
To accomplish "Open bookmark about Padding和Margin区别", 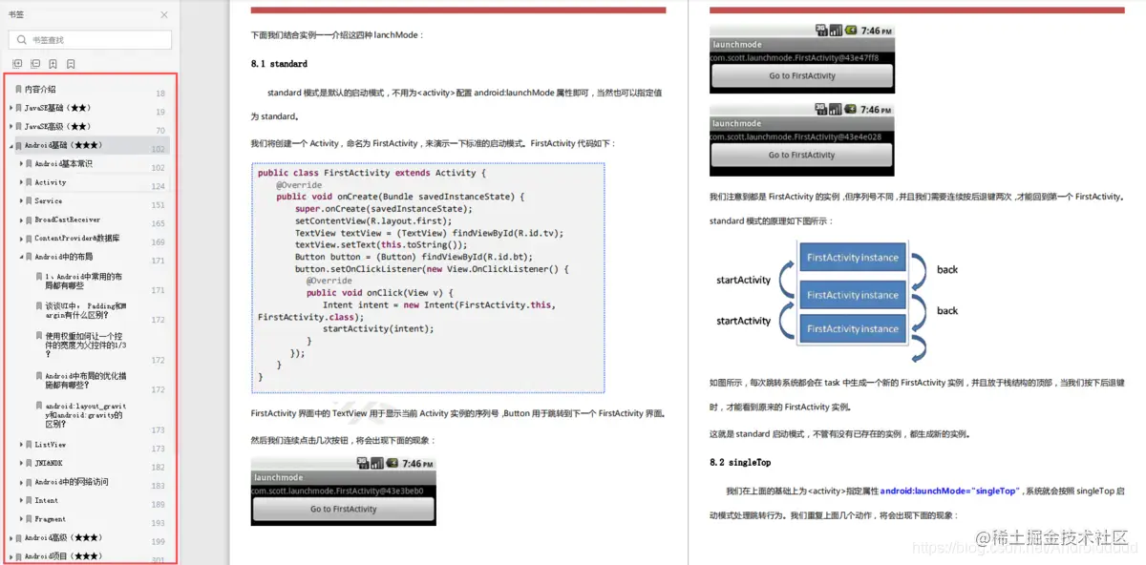I will pos(86,310).
